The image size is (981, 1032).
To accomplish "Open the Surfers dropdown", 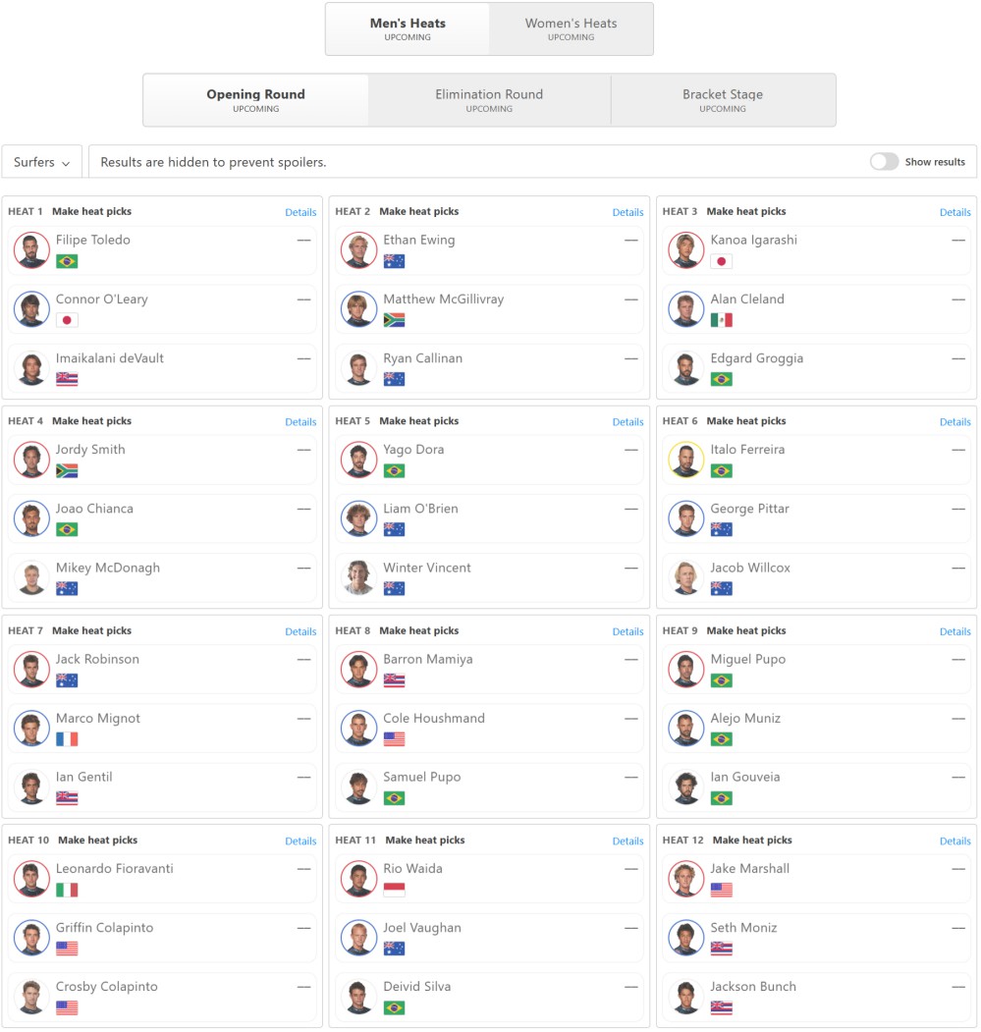I will click(x=41, y=162).
